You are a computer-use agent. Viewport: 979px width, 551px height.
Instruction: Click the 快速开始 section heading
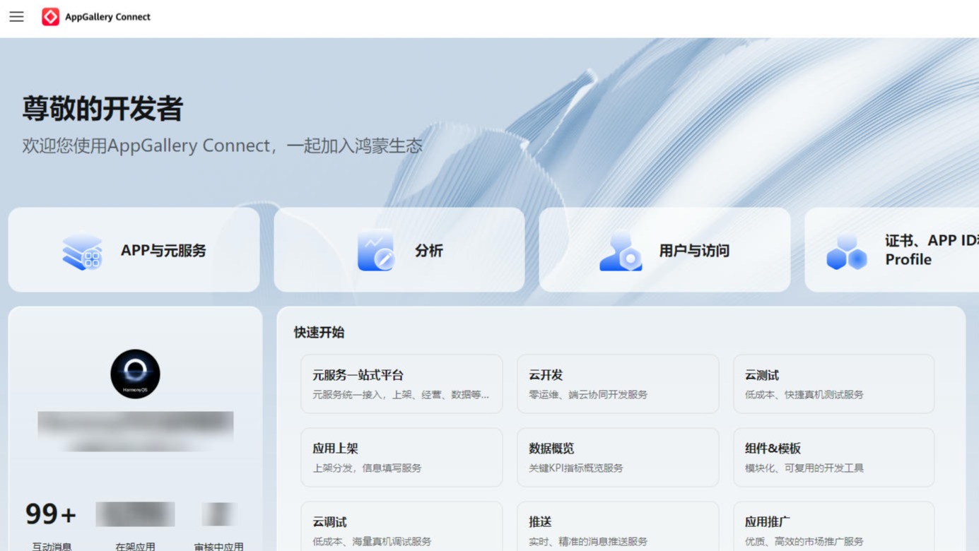[320, 332]
